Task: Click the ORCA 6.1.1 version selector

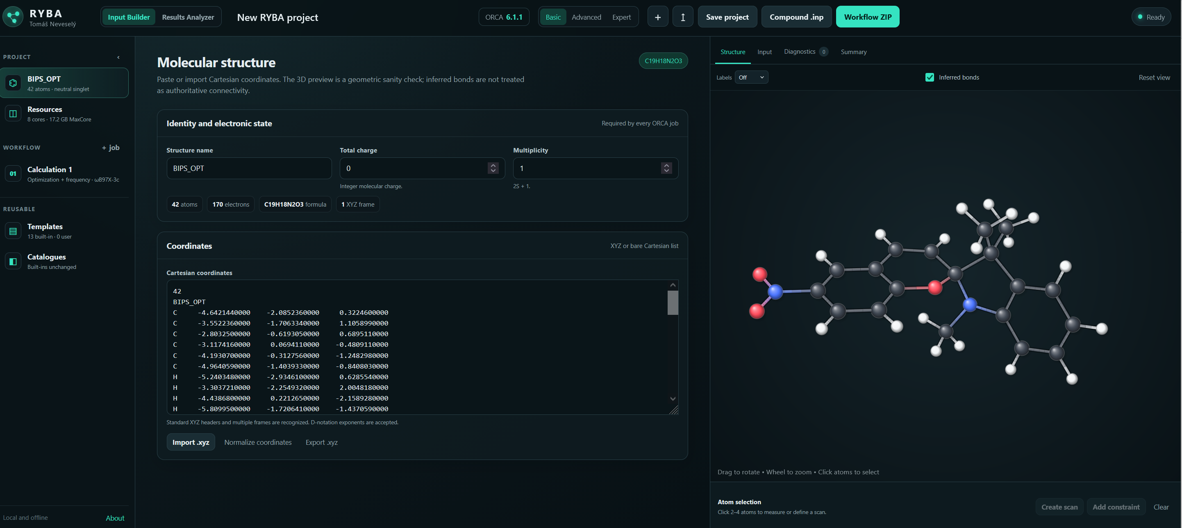Action: (503, 17)
